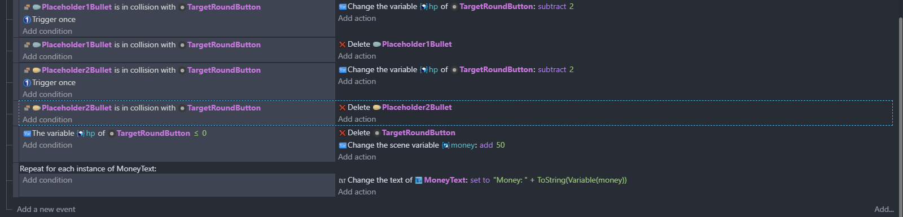Click the '"Money: " + ToString(Variable(money))' expression

(560, 180)
